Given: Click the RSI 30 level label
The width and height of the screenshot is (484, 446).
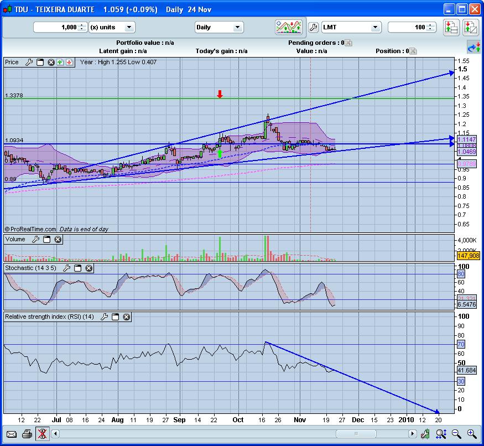Looking at the screenshot, I should pos(461,381).
